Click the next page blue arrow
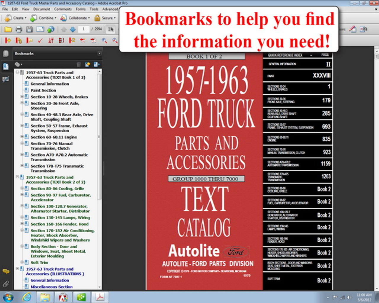Viewport: 379px width, 303px height. 73,29
